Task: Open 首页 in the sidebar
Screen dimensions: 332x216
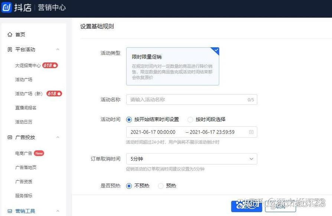Action: tap(20, 35)
